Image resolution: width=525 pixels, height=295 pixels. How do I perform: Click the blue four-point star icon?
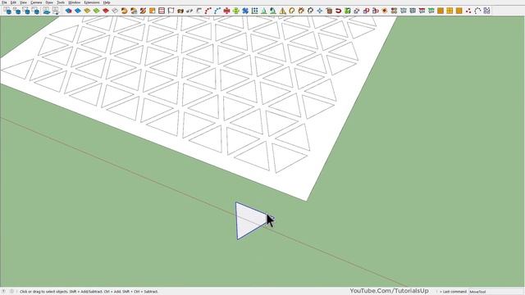[x=320, y=11]
